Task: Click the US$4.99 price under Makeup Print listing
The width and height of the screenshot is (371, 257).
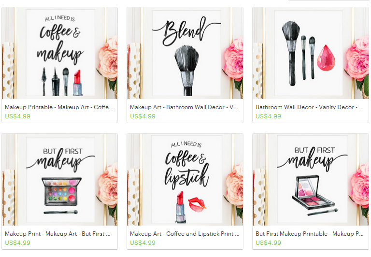Action: [x=17, y=243]
